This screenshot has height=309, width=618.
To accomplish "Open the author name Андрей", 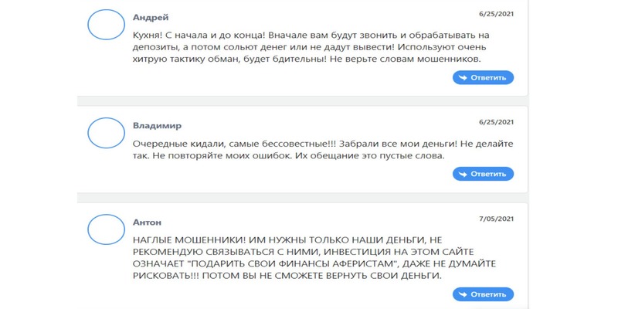I will pos(151,17).
